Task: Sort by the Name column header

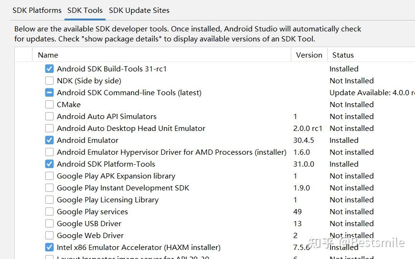Action: [48, 55]
